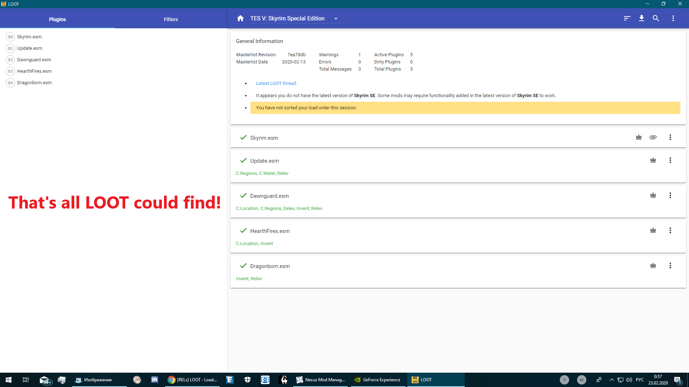Click crown icon on HearthFires.esm card
The image size is (689, 387).
coord(653,230)
